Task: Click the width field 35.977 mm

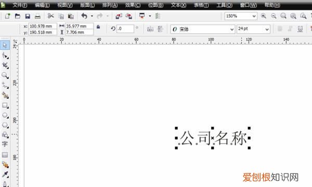Action: tap(80, 26)
